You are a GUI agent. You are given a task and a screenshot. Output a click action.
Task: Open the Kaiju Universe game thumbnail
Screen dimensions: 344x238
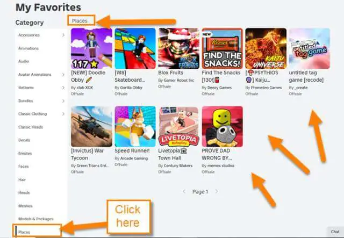(266, 48)
